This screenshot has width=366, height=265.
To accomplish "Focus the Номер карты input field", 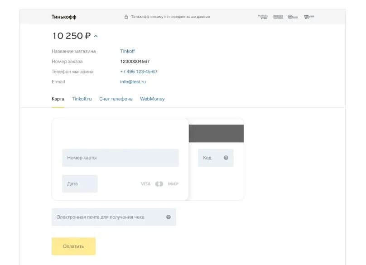I will pyautogui.click(x=120, y=158).
